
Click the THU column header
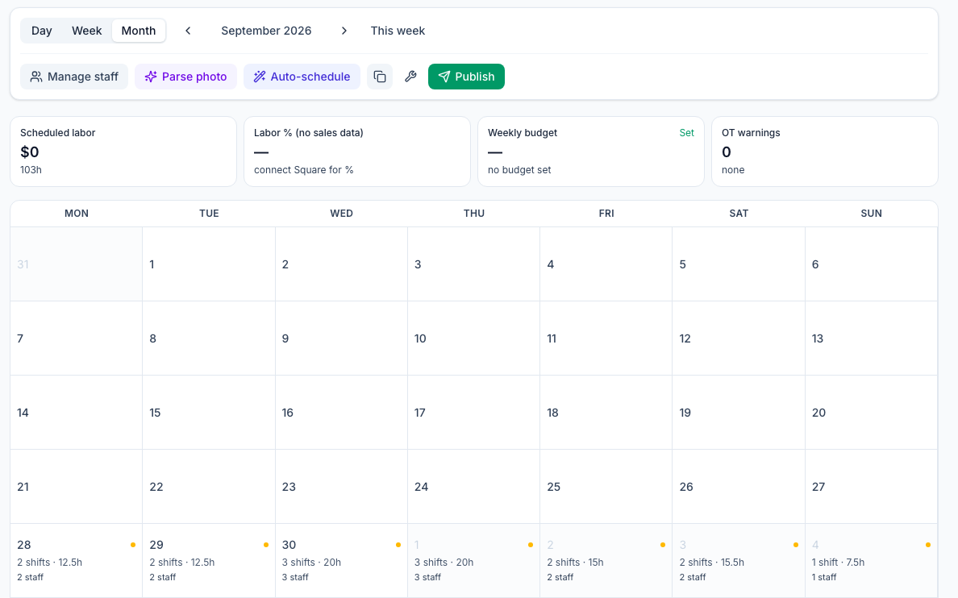pyautogui.click(x=474, y=214)
